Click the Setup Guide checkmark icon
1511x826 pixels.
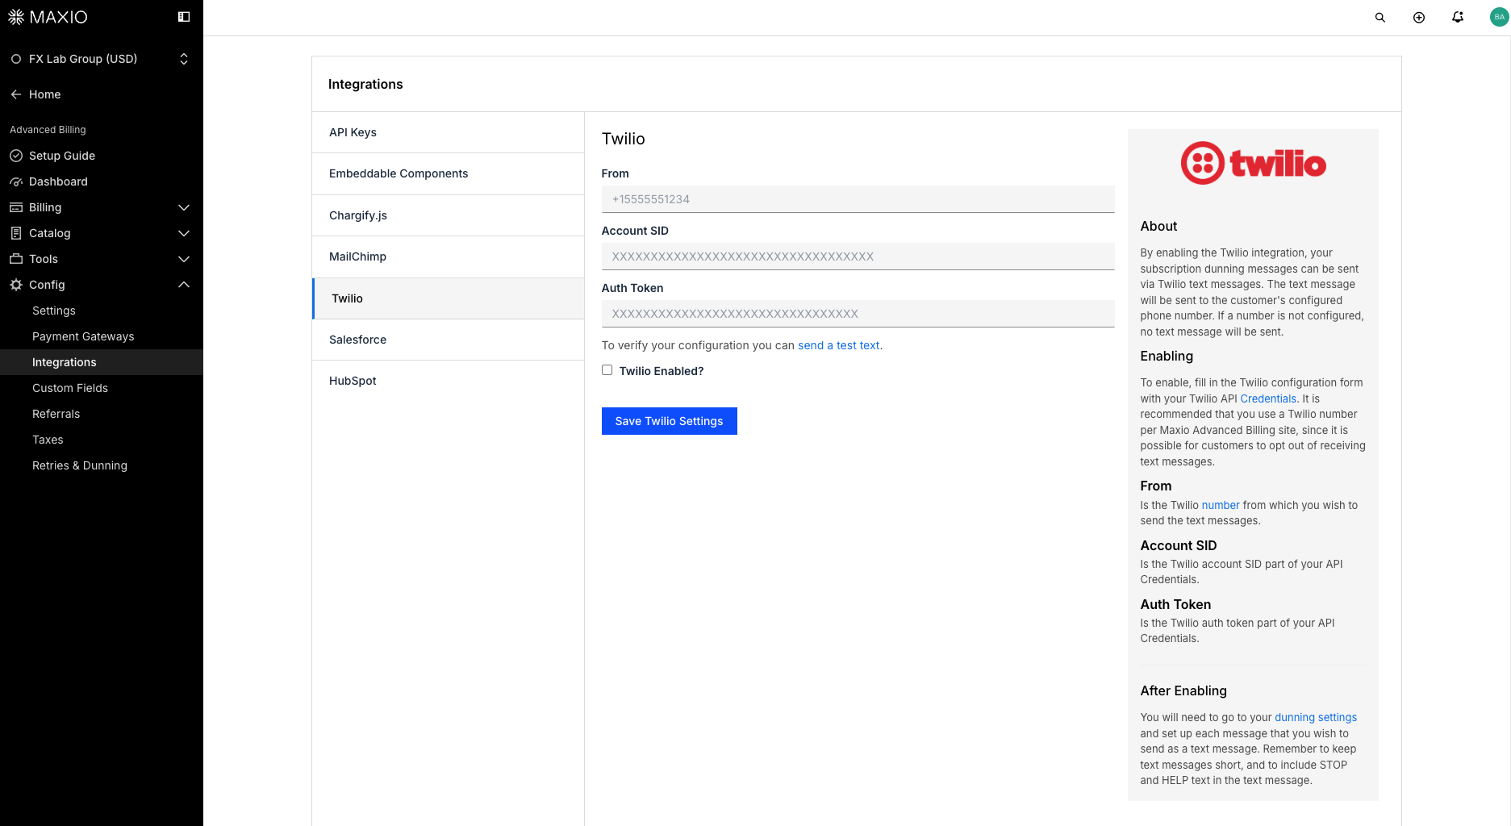coord(16,156)
